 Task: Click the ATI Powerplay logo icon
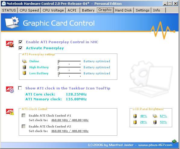[x=10, y=44]
